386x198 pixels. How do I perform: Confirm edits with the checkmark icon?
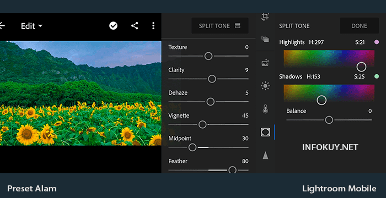tap(113, 25)
